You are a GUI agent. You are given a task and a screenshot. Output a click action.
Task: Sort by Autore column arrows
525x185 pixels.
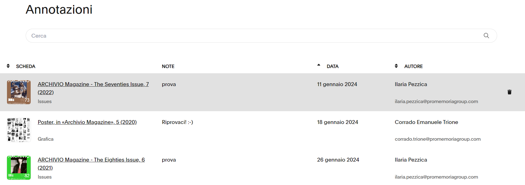pyautogui.click(x=396, y=66)
